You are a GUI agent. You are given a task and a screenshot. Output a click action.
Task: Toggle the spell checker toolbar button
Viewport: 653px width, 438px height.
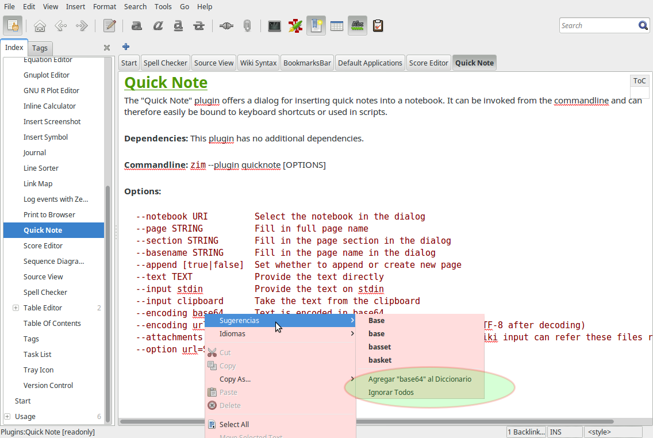pyautogui.click(x=358, y=26)
